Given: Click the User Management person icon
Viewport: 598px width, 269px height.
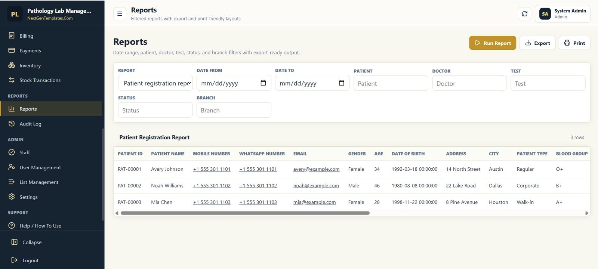Looking at the screenshot, I should (x=12, y=167).
